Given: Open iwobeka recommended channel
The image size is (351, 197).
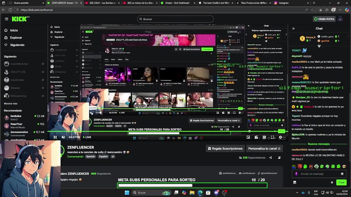Looking at the screenshot, I should pos(24,118).
